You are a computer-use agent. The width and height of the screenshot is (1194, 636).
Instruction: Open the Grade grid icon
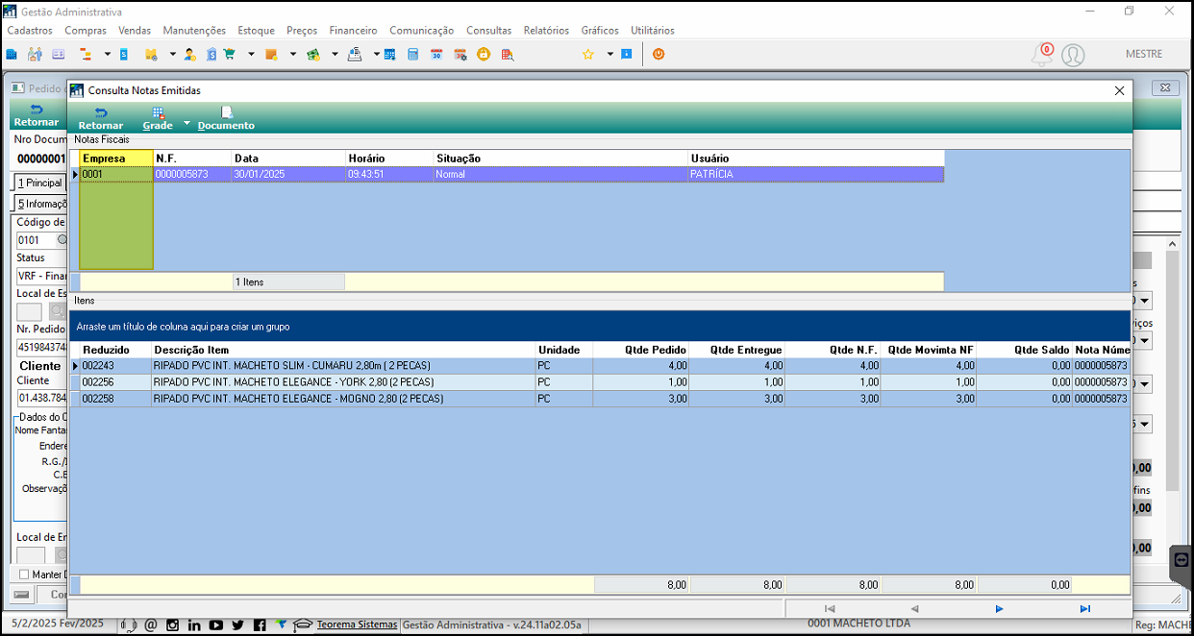click(x=159, y=112)
